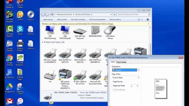Open TP-LINK Wireless Configuration icon
Viewport: 189px width, 106px height.
[20, 60]
